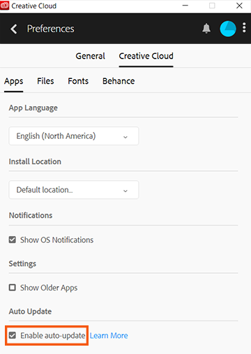Switch to the Behance sub-tab
251x354 pixels.
coord(119,81)
